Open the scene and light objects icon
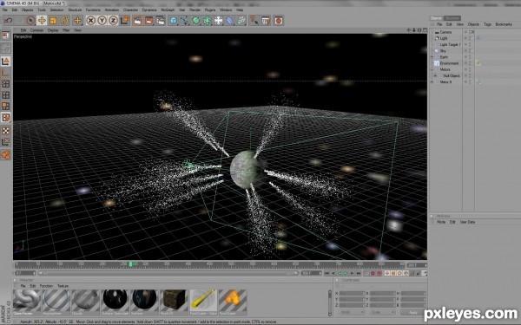The image size is (521, 325). coord(219,21)
